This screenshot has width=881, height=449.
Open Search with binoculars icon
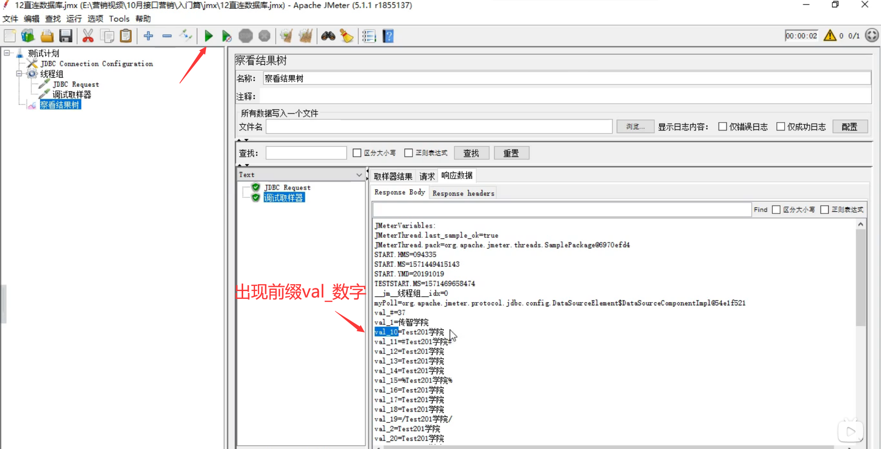coord(328,36)
